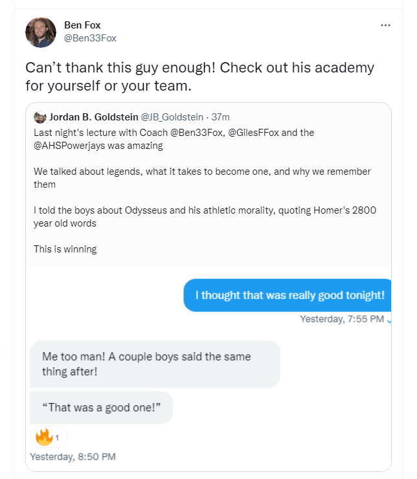This screenshot has height=479, width=417.
Task: Click the blue "really good tonight" message bubble
Action: 288,295
